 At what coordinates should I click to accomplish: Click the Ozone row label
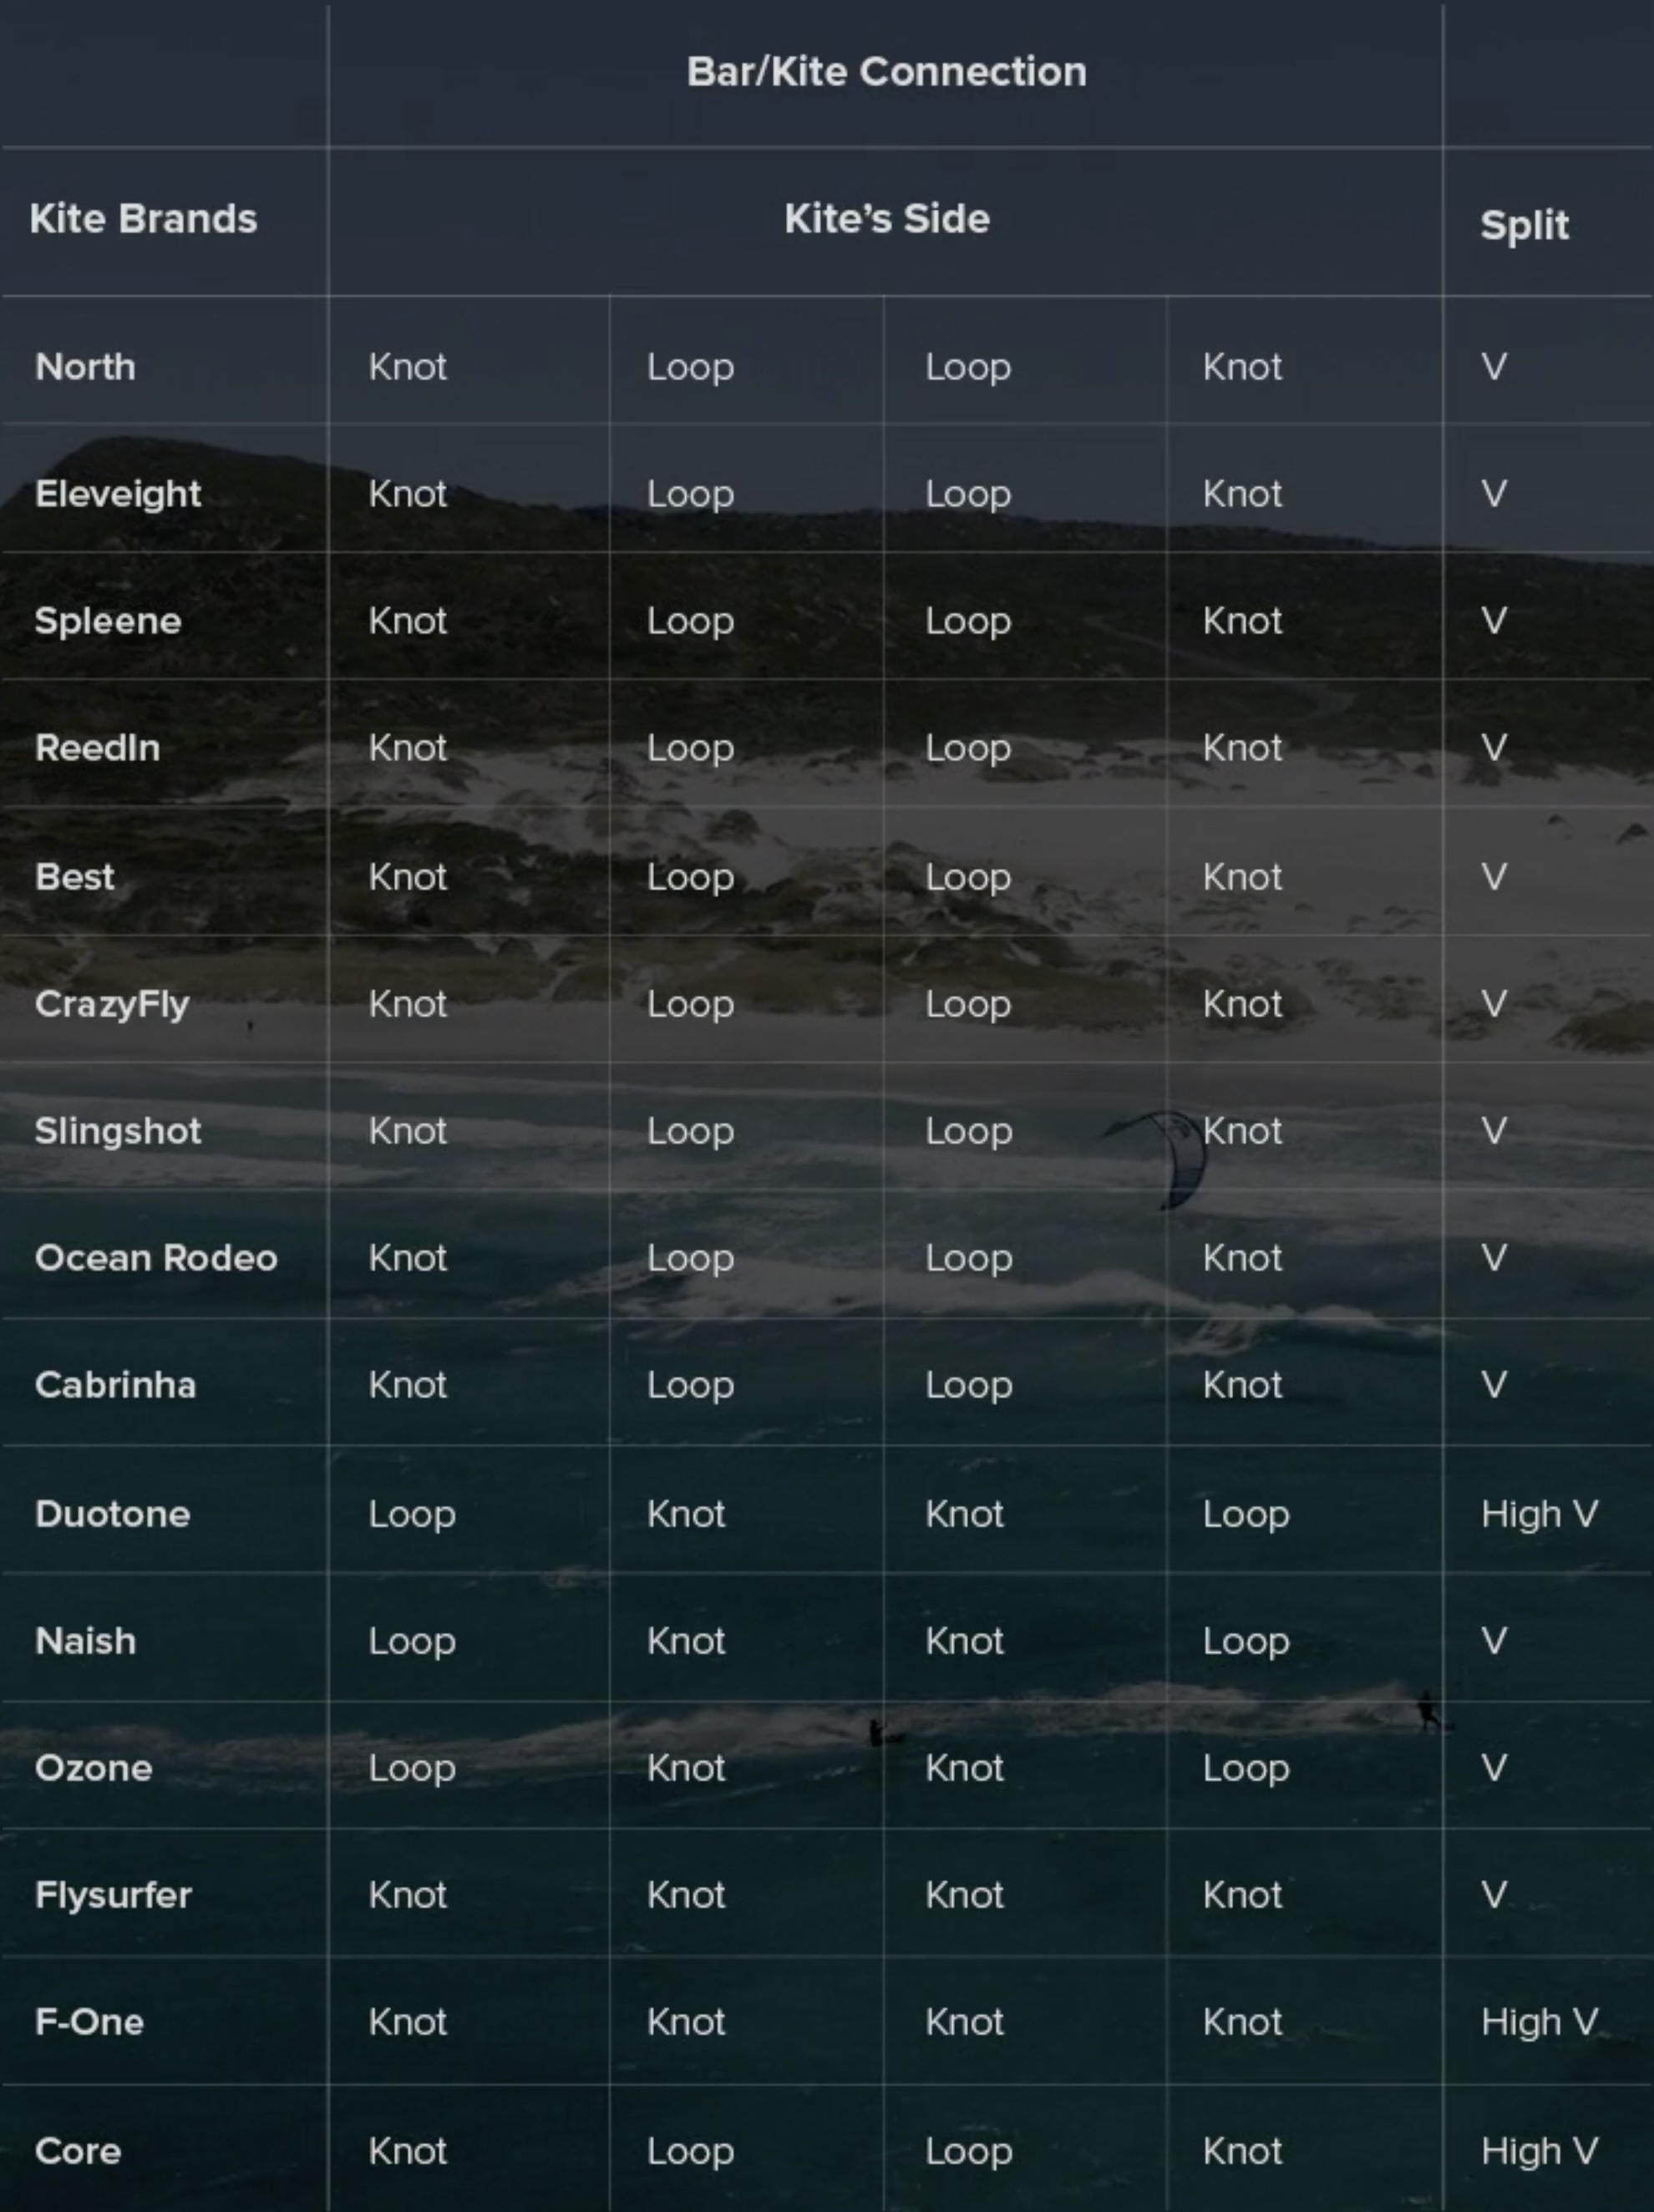click(93, 1768)
